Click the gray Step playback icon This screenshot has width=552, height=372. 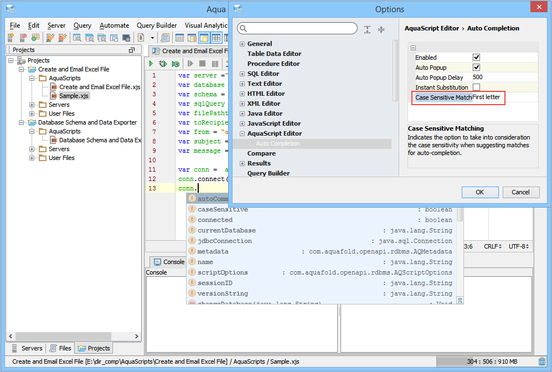pos(190,64)
